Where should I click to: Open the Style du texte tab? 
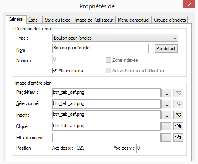tap(58, 20)
